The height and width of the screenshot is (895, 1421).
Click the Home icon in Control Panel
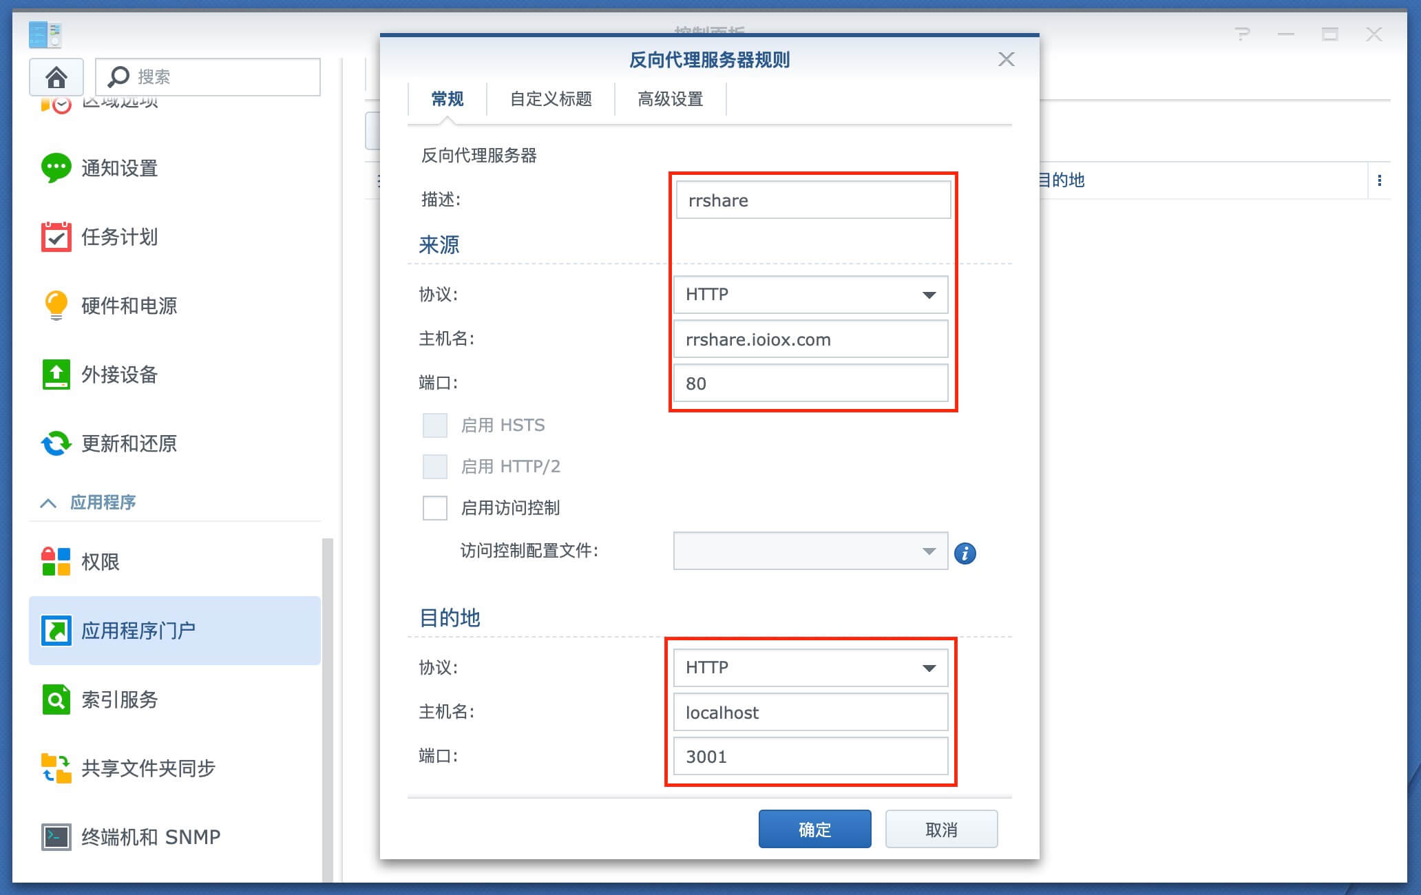(56, 77)
